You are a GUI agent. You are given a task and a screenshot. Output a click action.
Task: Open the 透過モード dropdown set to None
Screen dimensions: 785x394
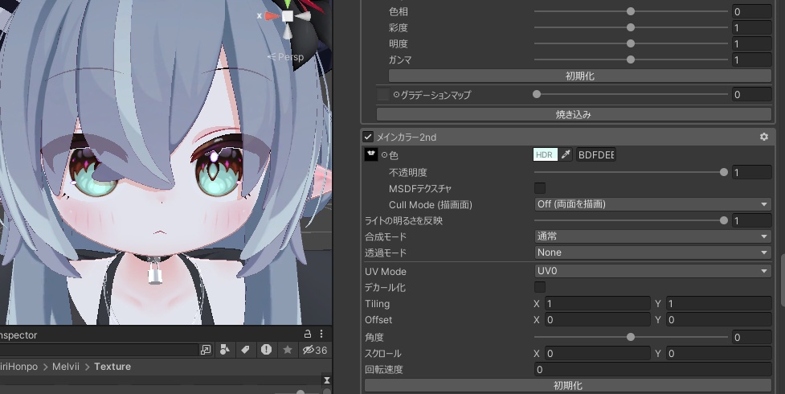652,252
